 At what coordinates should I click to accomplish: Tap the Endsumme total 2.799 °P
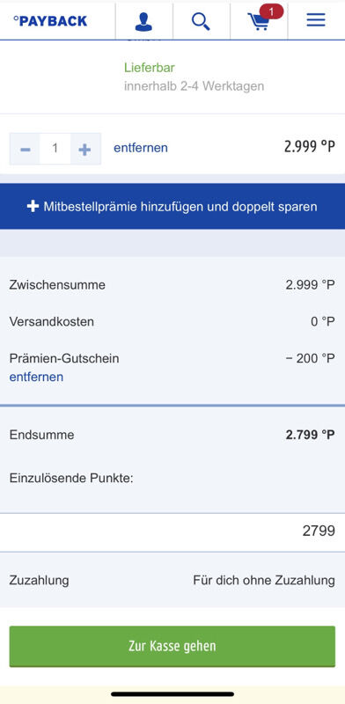coord(311,435)
